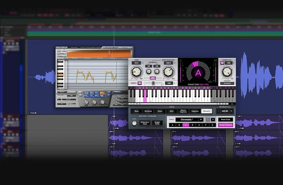The height and width of the screenshot is (185, 283).
Task: Click the Speed 15.0 value field
Action: tap(136, 63)
